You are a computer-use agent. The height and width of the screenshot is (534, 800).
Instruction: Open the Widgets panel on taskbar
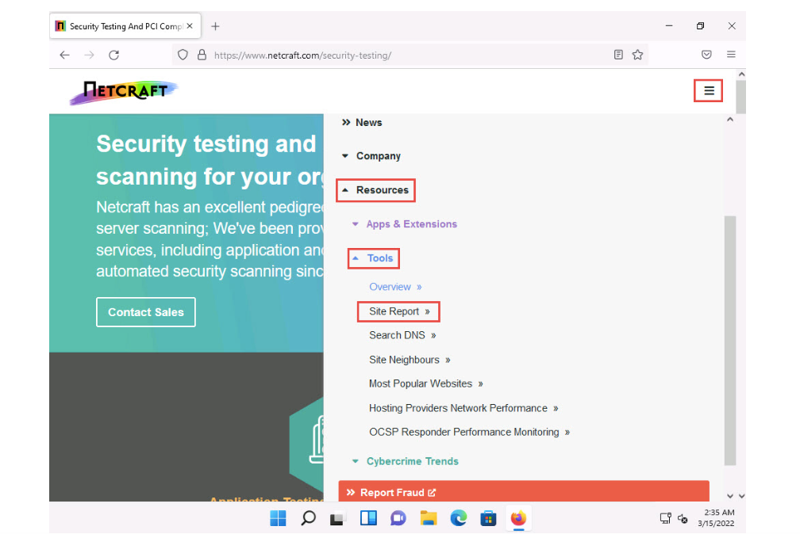[368, 518]
